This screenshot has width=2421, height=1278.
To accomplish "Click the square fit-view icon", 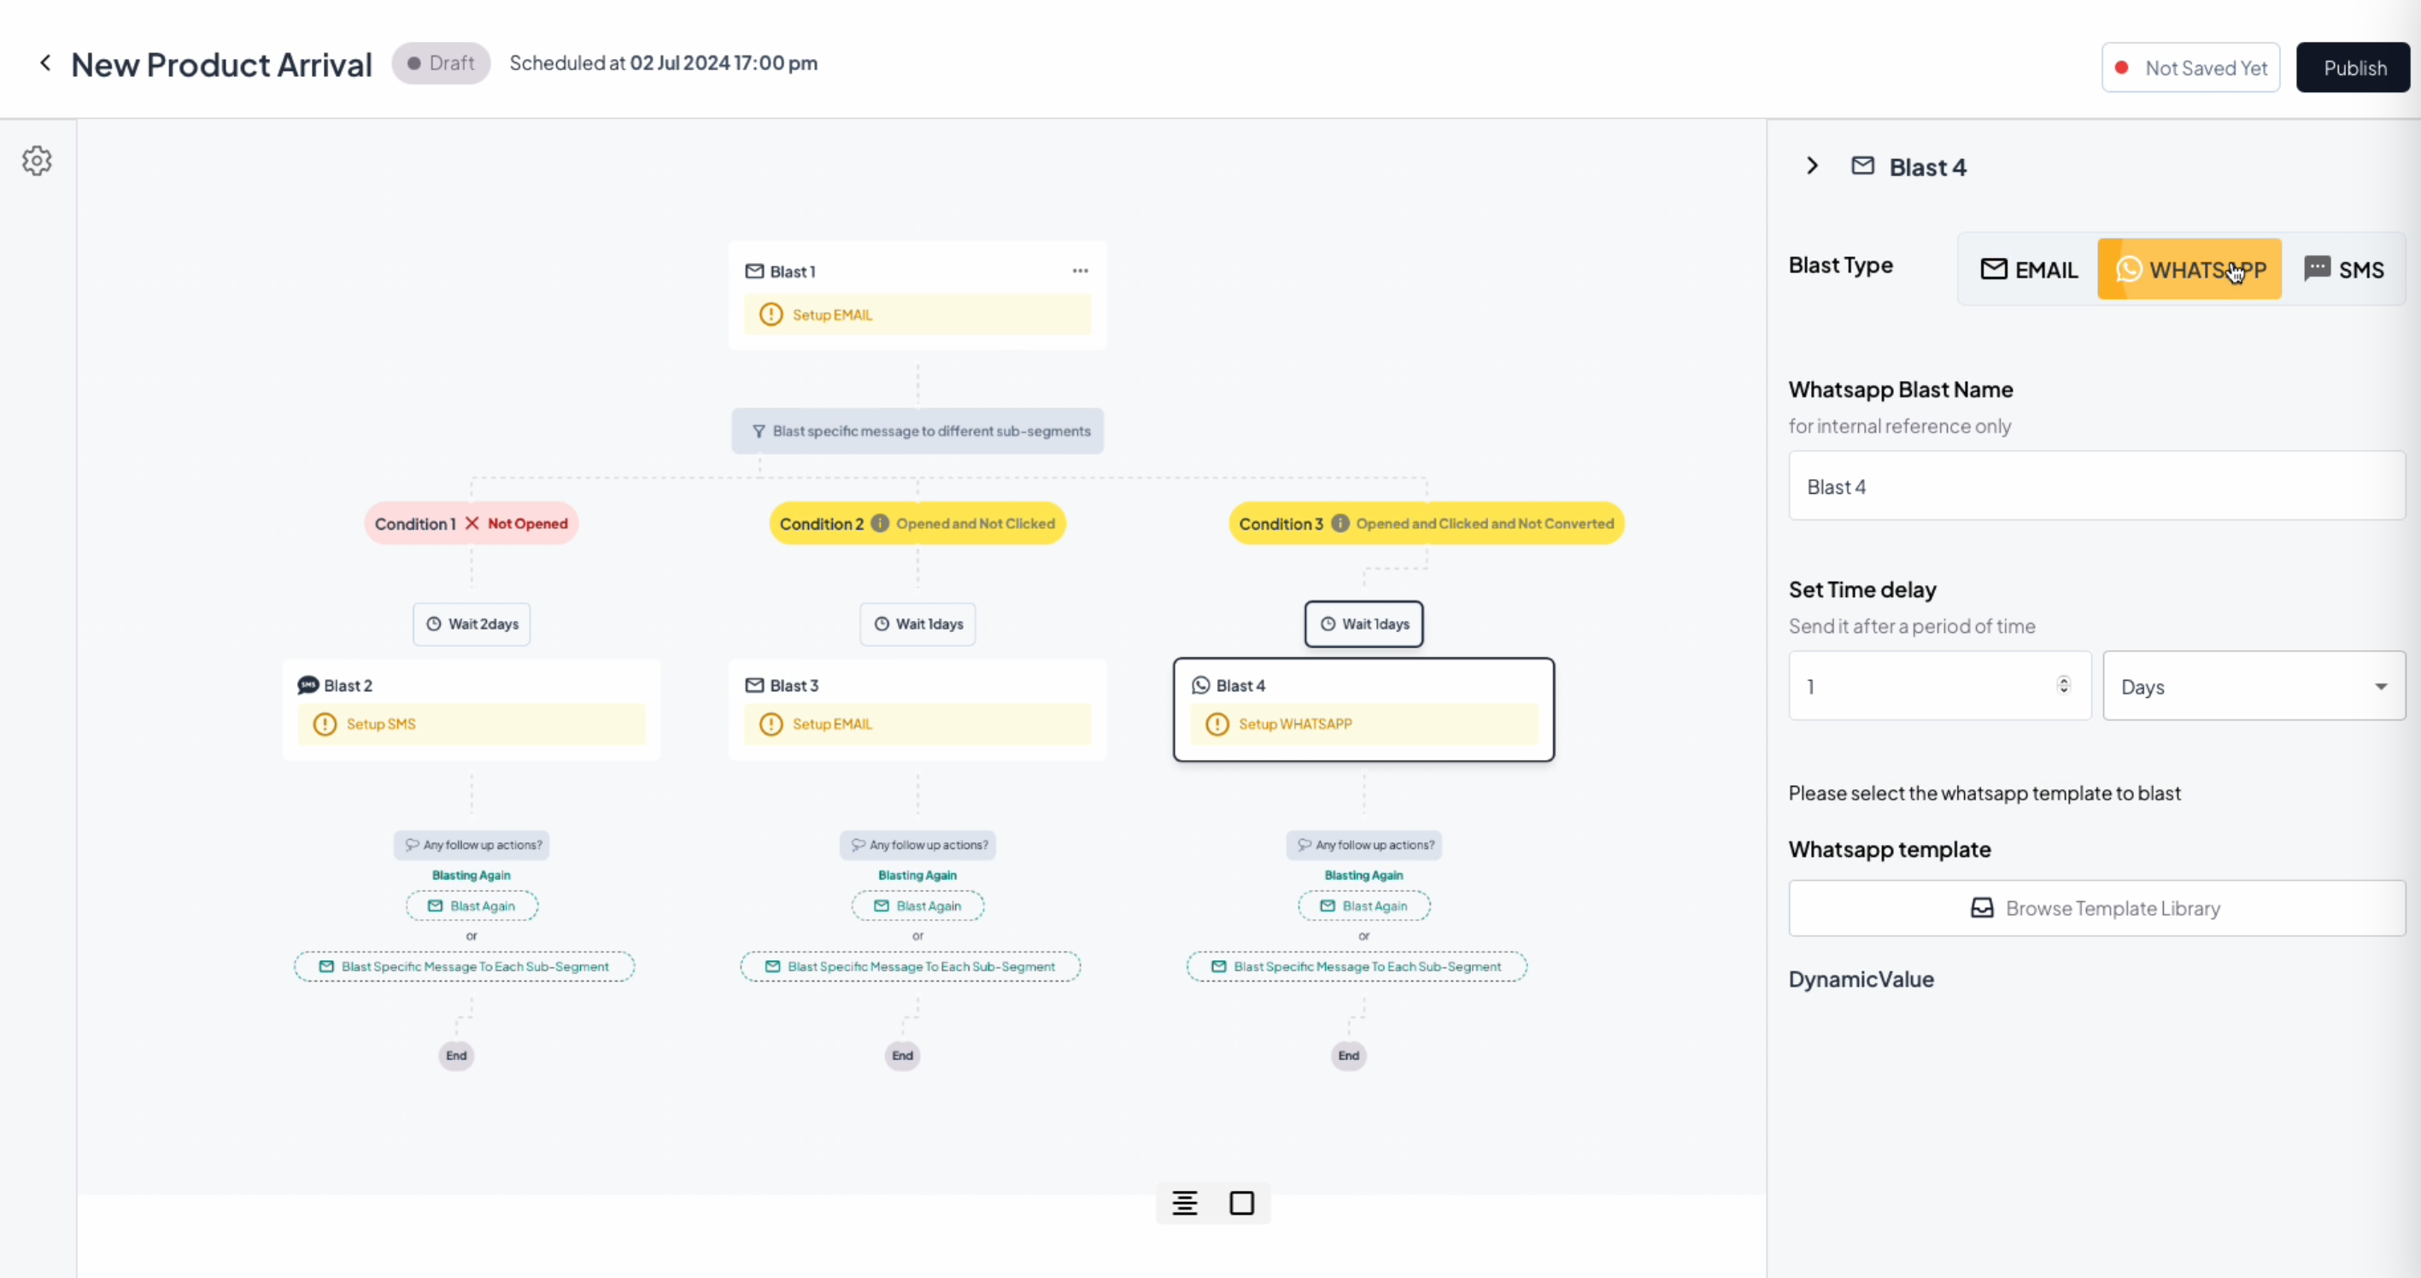I will (1241, 1203).
